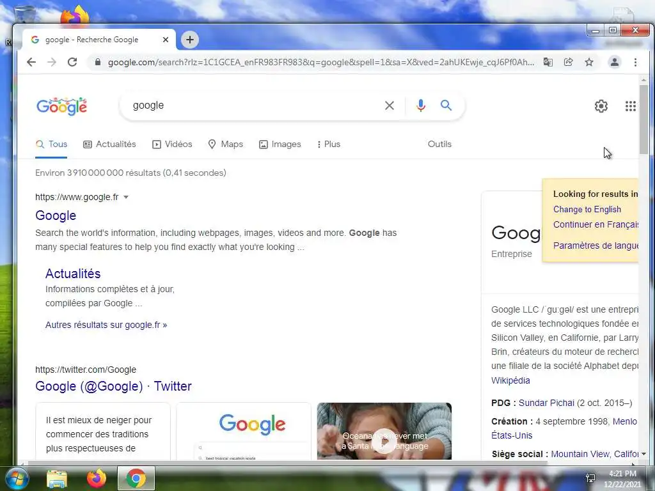Close the 'google - Recherche Google' tab
The width and height of the screenshot is (655, 491).
click(x=166, y=40)
